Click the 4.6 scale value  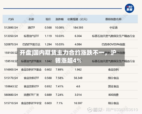point(78,86)
